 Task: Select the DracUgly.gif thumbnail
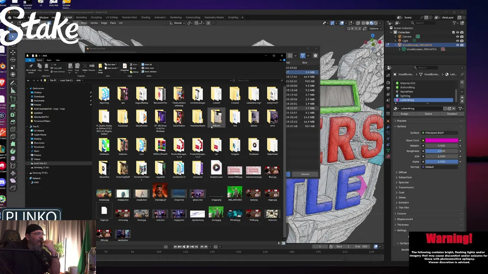160,193
